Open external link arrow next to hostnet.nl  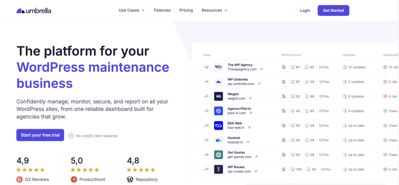[247, 142]
